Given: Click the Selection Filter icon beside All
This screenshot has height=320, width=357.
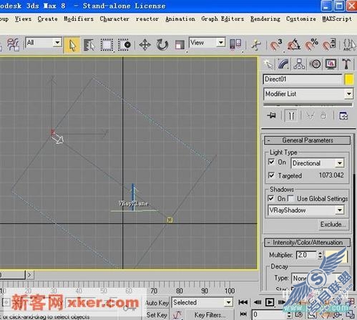Looking at the screenshot, I should coord(13,44).
